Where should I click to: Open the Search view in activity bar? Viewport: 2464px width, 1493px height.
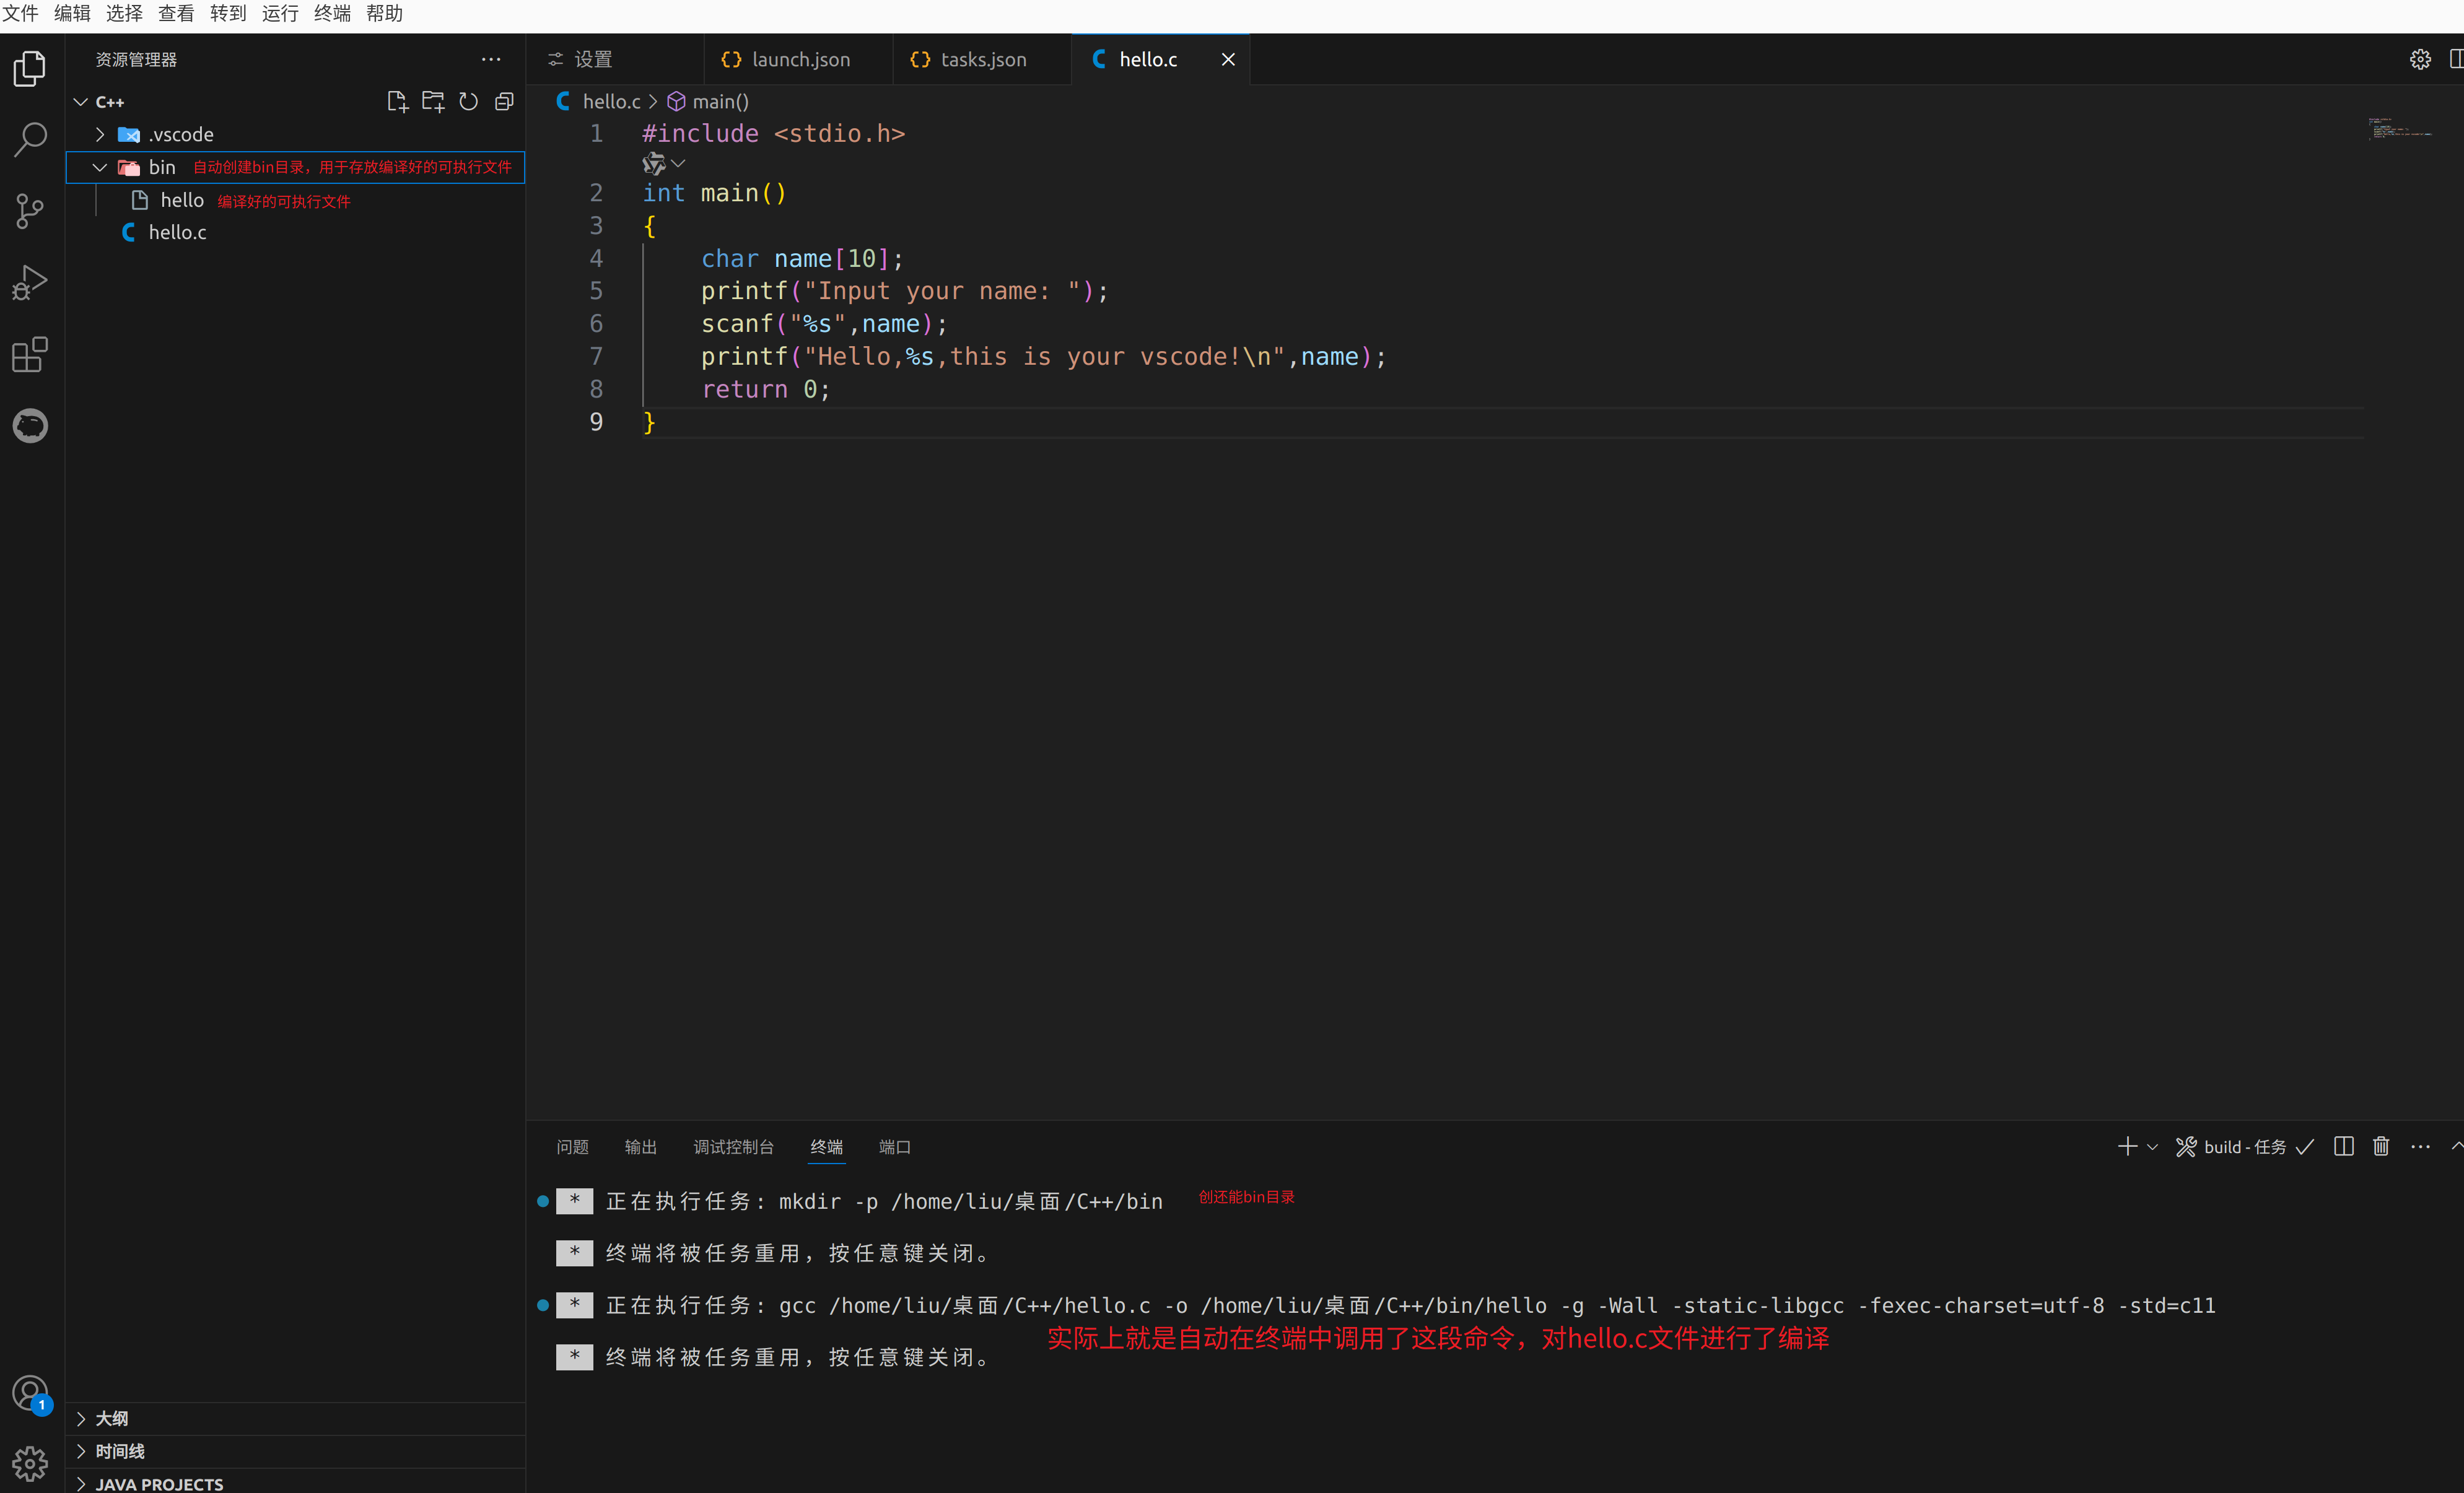coord(30,139)
